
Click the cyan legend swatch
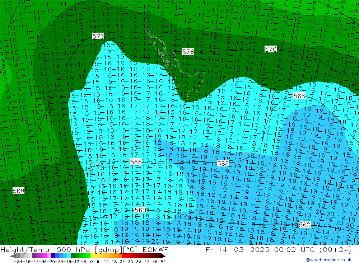pos(69,256)
